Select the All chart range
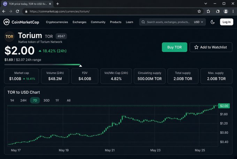Image resolution: width=237 pixels, height=159 pixels. pos(69,100)
